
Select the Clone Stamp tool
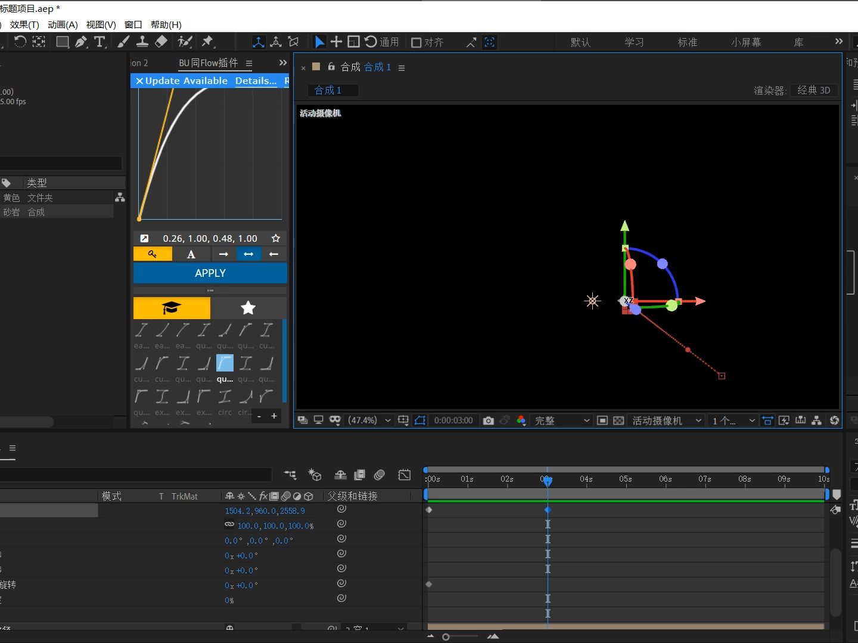pyautogui.click(x=142, y=42)
